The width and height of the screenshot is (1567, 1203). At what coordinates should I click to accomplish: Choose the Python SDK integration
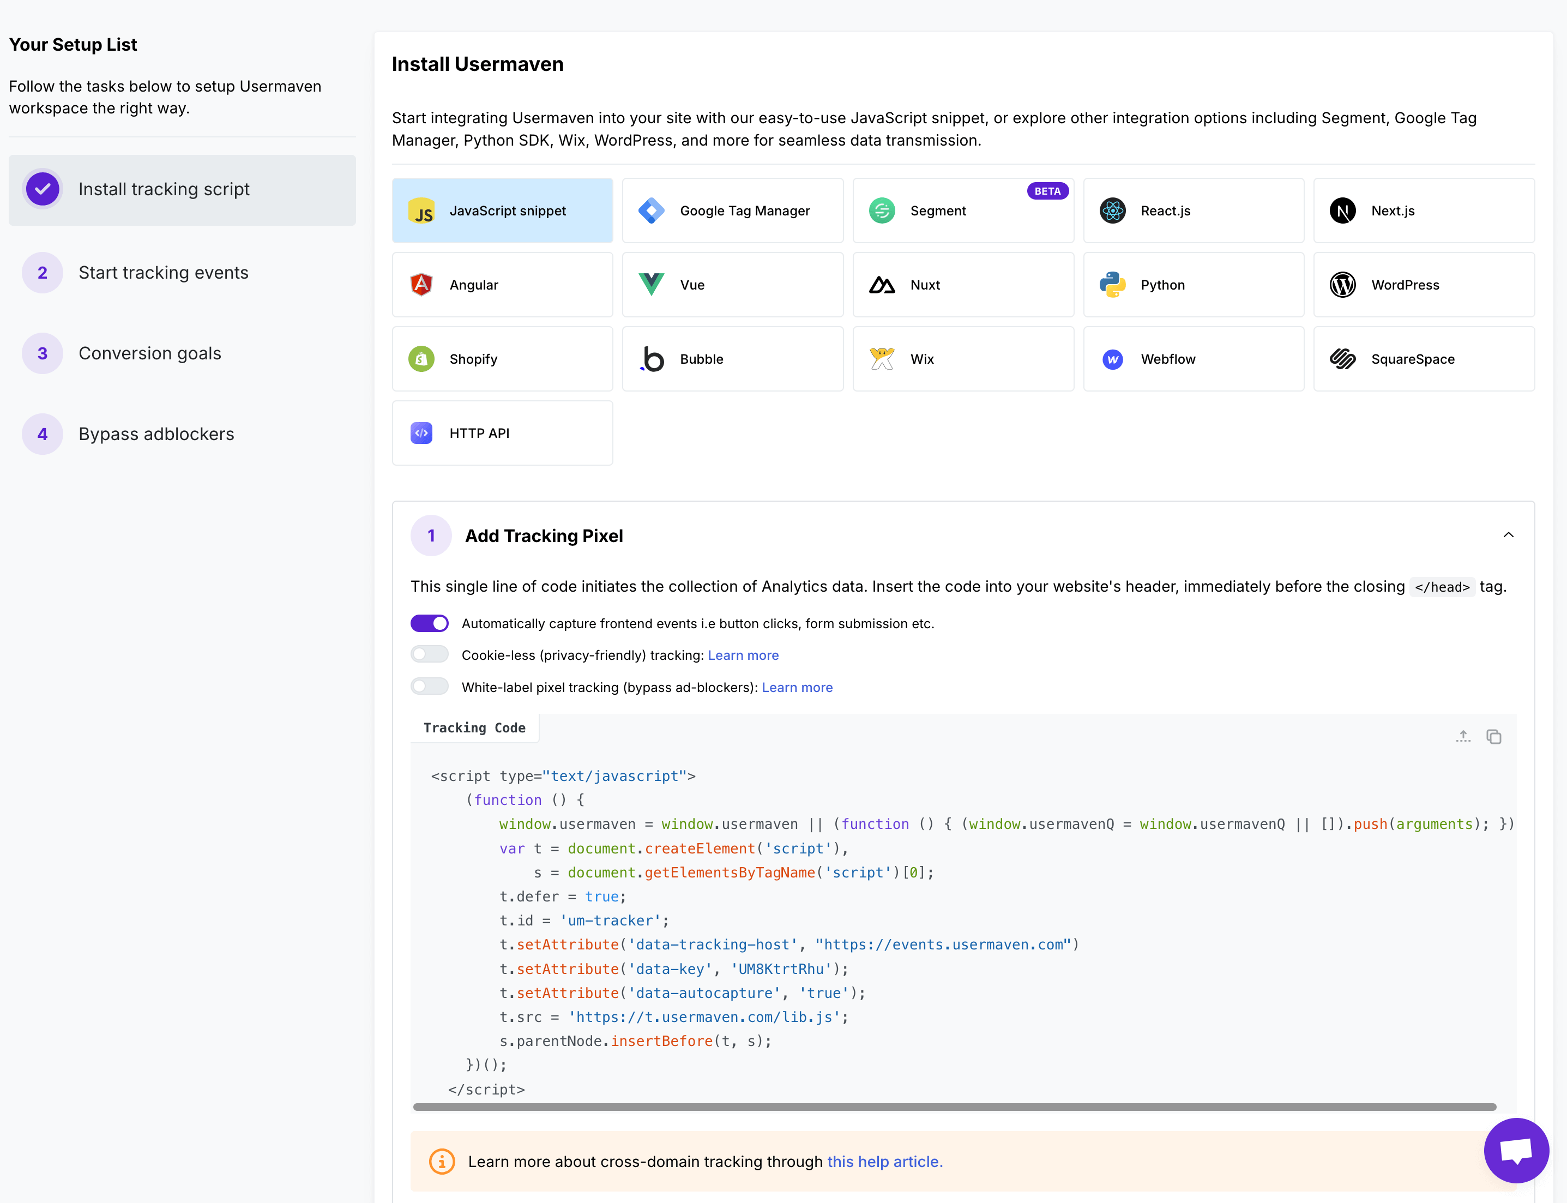pyautogui.click(x=1194, y=285)
